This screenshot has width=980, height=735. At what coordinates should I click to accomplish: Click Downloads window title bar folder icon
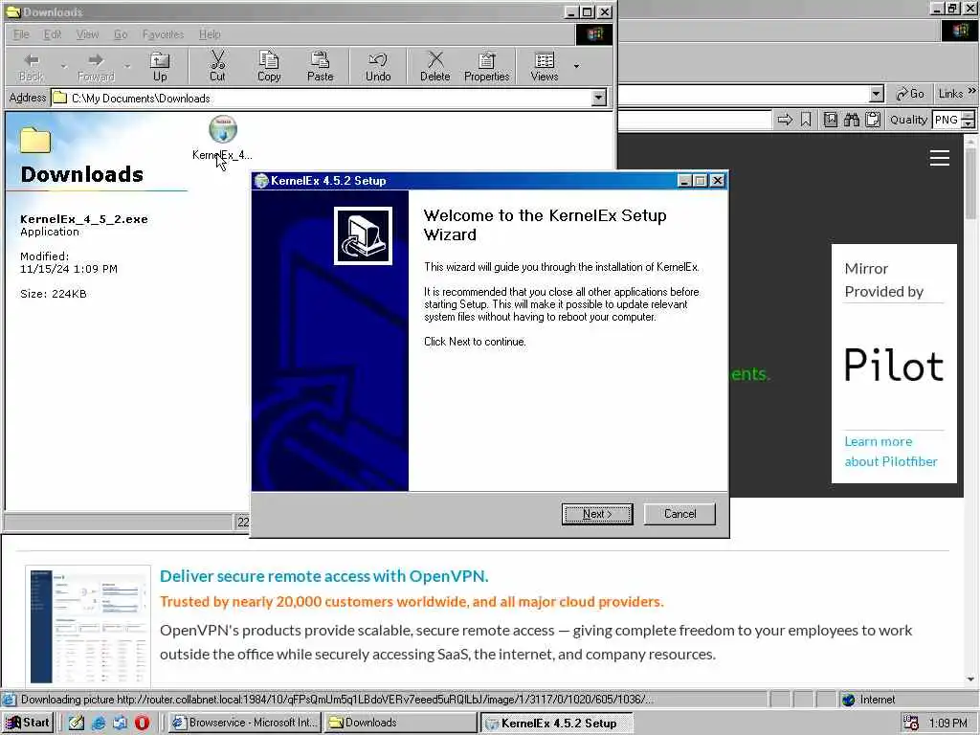coord(12,11)
